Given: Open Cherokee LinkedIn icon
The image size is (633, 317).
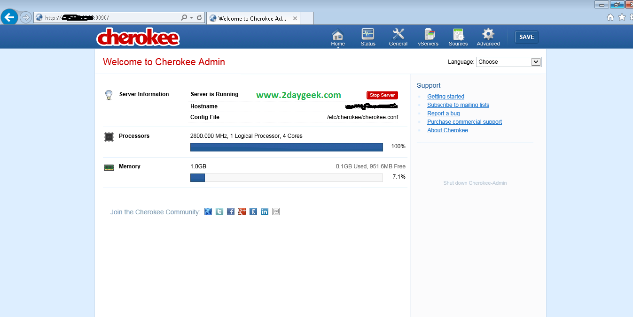Looking at the screenshot, I should tap(265, 211).
